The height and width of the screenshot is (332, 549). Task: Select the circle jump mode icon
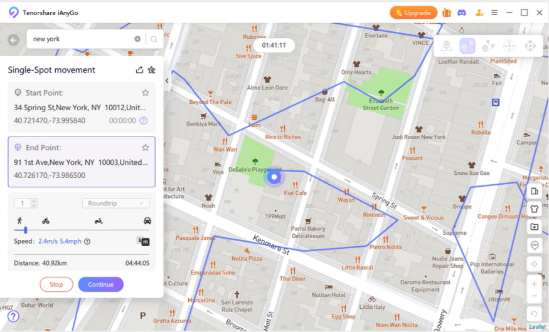click(509, 46)
